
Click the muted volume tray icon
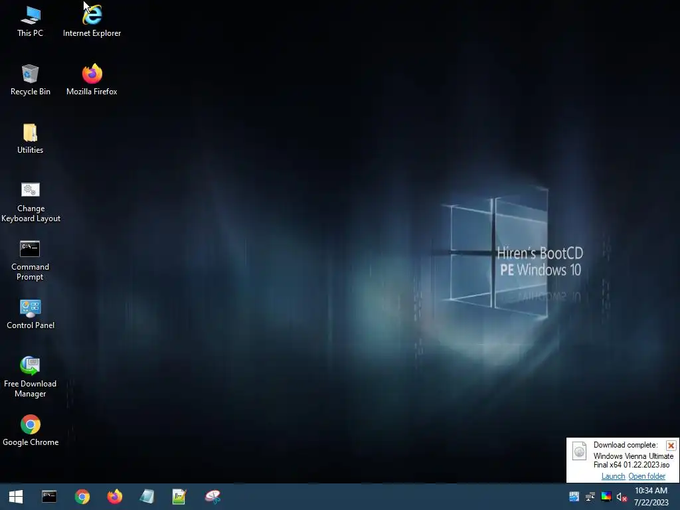click(x=622, y=497)
